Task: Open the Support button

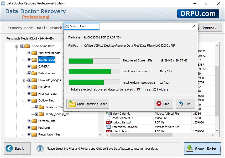Action: coord(210,27)
